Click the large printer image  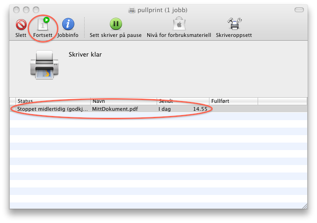tap(45, 65)
